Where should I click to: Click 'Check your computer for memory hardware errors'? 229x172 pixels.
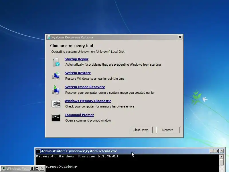(100, 106)
